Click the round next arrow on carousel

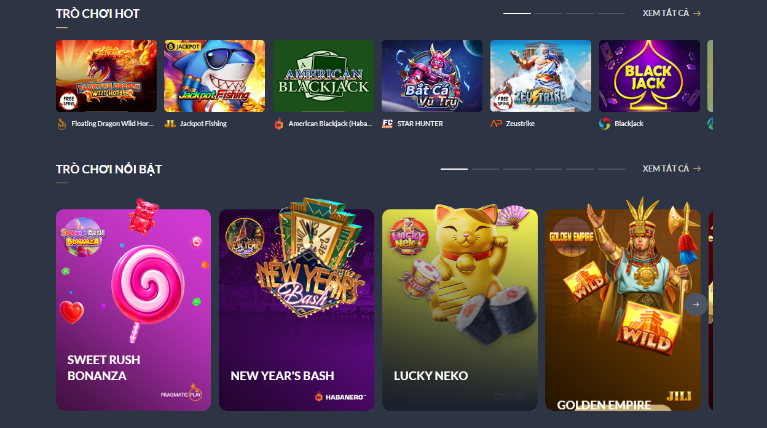tap(696, 304)
